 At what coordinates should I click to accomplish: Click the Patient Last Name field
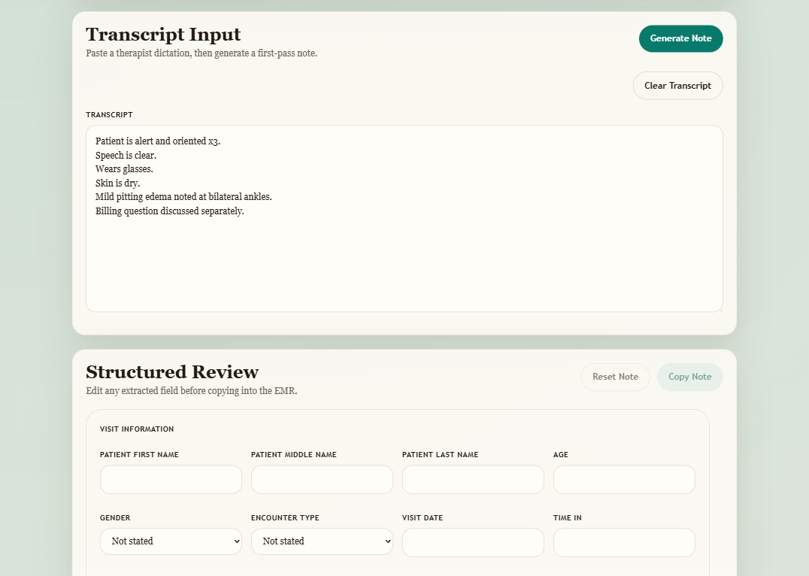pyautogui.click(x=473, y=479)
